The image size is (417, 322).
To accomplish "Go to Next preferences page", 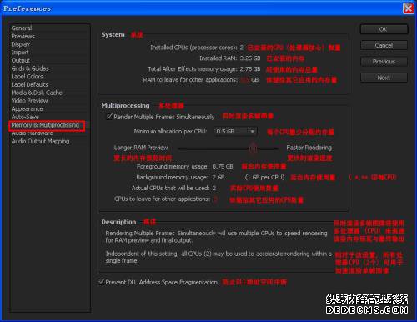I will (x=384, y=78).
